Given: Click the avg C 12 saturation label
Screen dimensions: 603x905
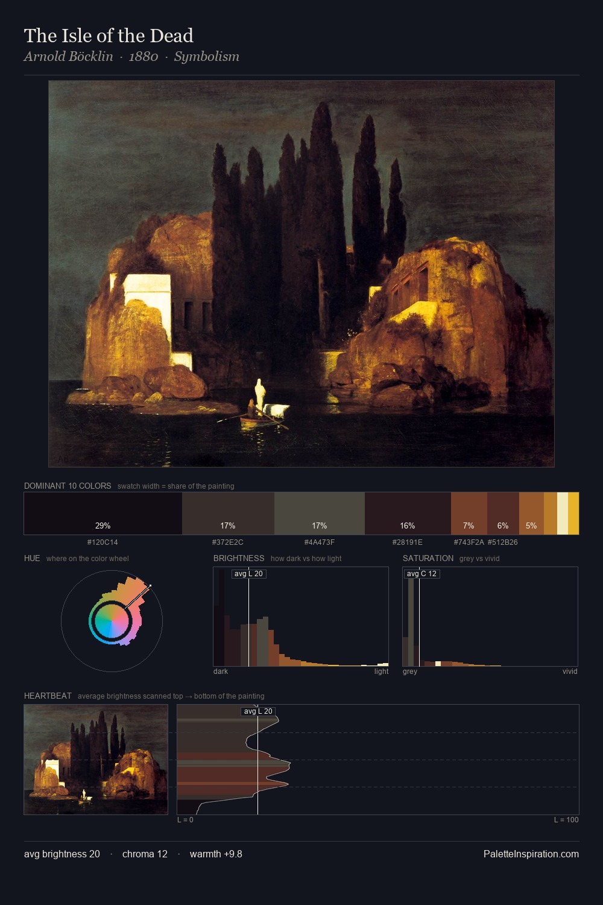Looking at the screenshot, I should [x=421, y=574].
